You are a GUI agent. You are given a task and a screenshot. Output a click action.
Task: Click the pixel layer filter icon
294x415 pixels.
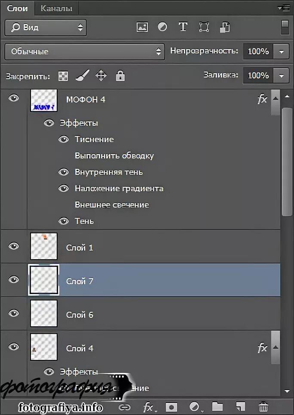(x=142, y=27)
